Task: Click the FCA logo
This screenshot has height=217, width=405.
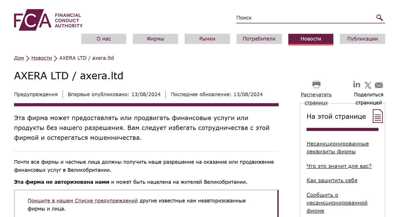Action: pyautogui.click(x=48, y=19)
